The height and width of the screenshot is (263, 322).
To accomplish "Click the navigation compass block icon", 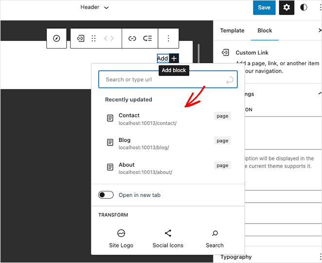I will (x=56, y=38).
